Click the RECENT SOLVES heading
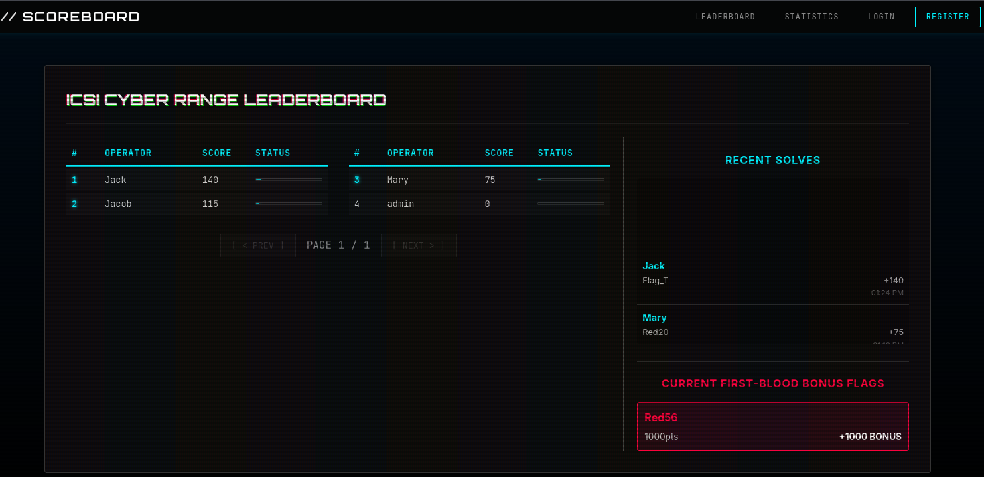The width and height of the screenshot is (984, 477). [772, 160]
